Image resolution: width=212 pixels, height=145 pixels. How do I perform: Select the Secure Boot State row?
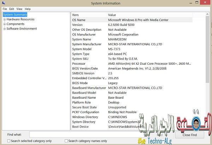click(132, 108)
